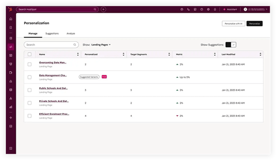Switch to the Suggestions tab
The height and width of the screenshot is (160, 276).
[x=52, y=33]
